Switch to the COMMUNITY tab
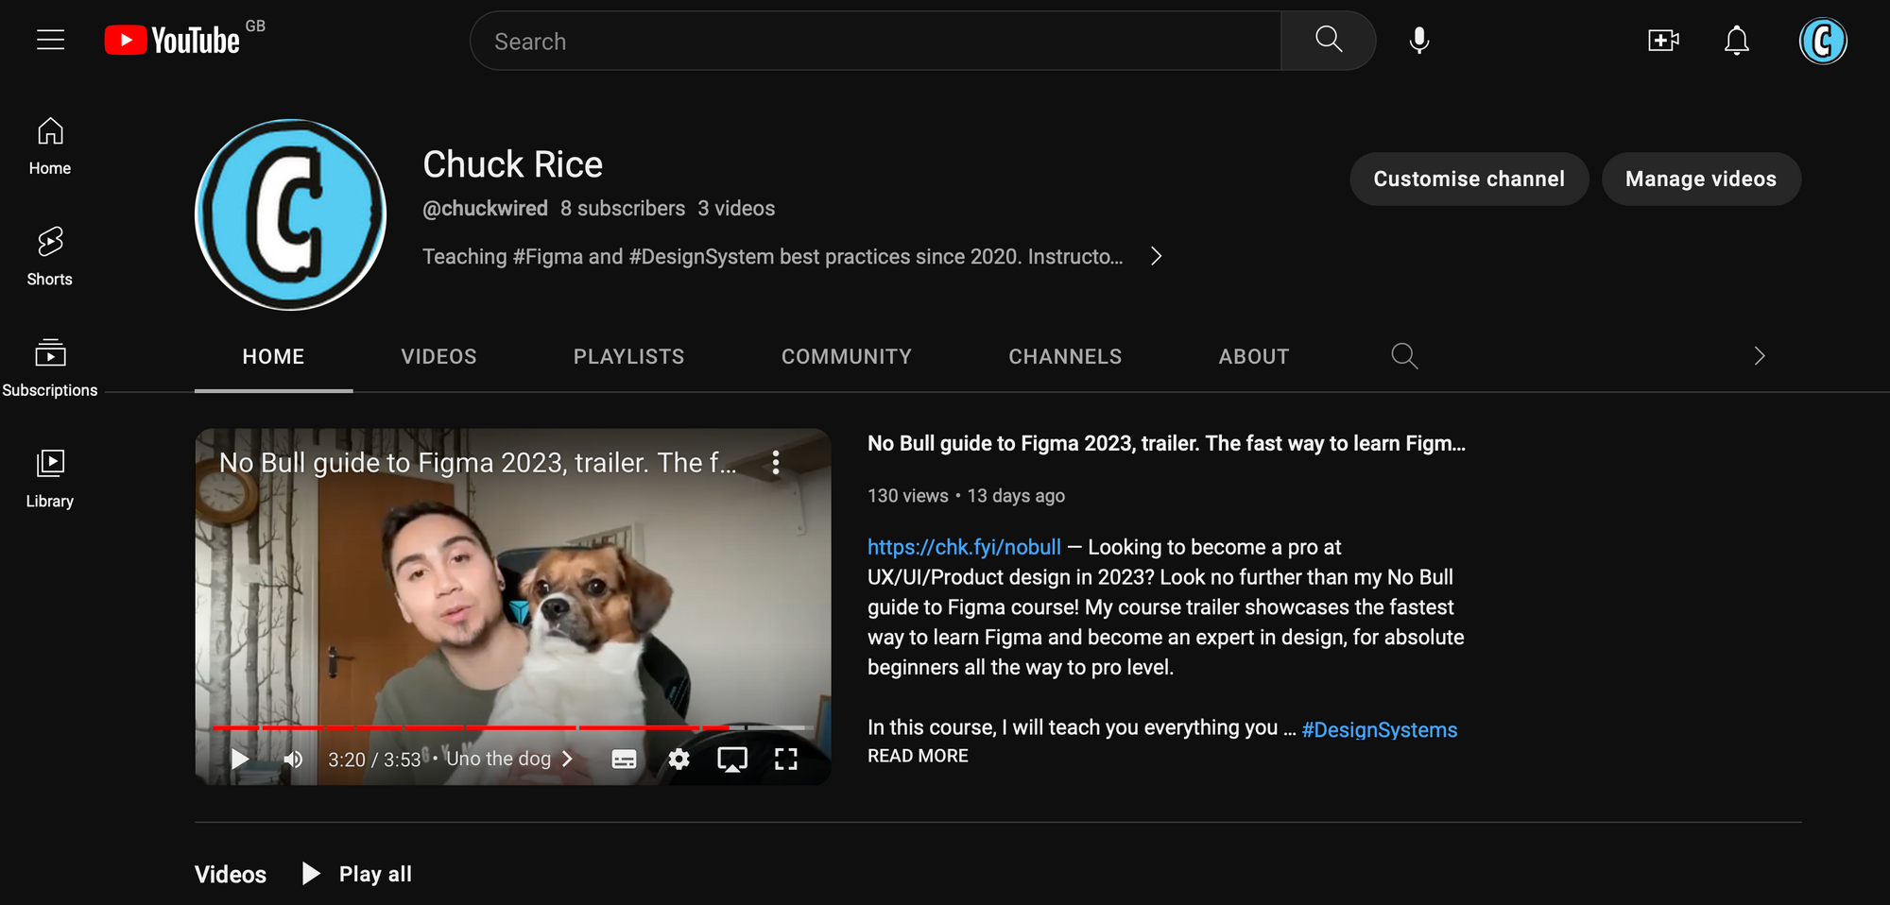Image resolution: width=1890 pixels, height=905 pixels. pos(846,356)
